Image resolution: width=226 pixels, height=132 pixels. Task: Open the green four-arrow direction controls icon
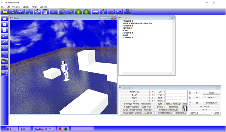tap(29, 12)
